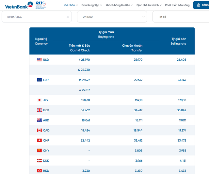The height and width of the screenshot is (174, 209).
Task: Click DKK transfer rate 3.966
Action: click(139, 161)
